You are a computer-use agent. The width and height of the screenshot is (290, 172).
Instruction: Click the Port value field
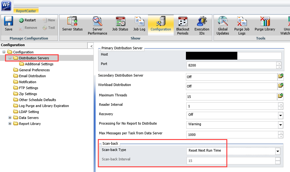231,65
